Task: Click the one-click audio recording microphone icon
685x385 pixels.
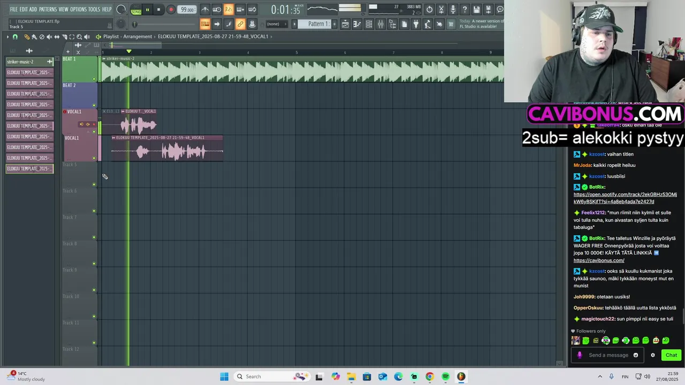Action: tap(453, 10)
